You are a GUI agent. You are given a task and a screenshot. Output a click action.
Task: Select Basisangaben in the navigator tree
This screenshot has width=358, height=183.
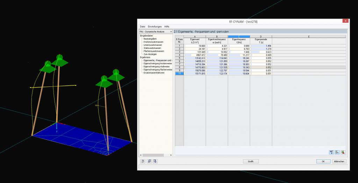coord(150,39)
